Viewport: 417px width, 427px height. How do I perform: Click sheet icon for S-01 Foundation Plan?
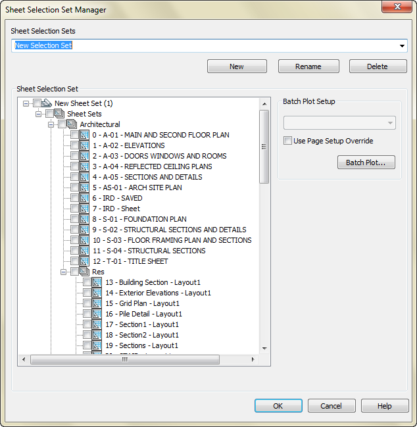coord(84,219)
